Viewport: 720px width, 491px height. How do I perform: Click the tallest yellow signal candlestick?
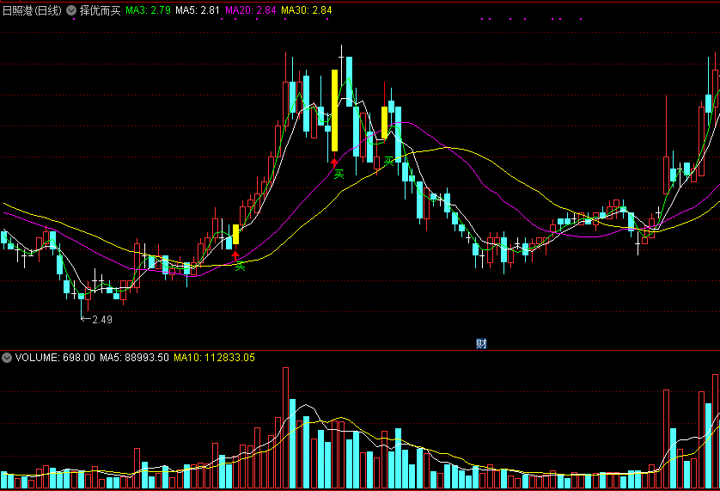(x=335, y=110)
